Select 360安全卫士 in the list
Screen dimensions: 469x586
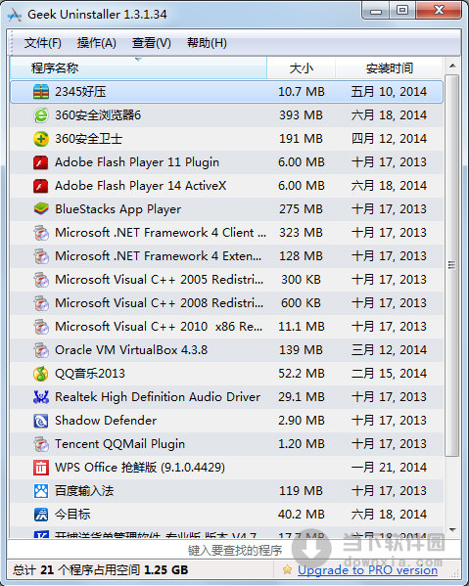[89, 139]
